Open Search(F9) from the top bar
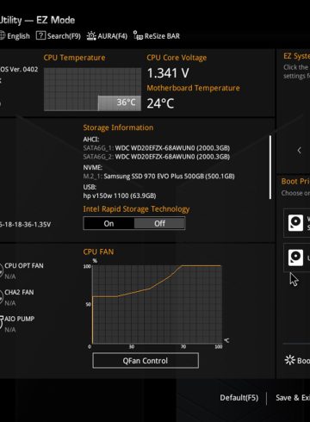The image size is (310, 422). pos(64,36)
